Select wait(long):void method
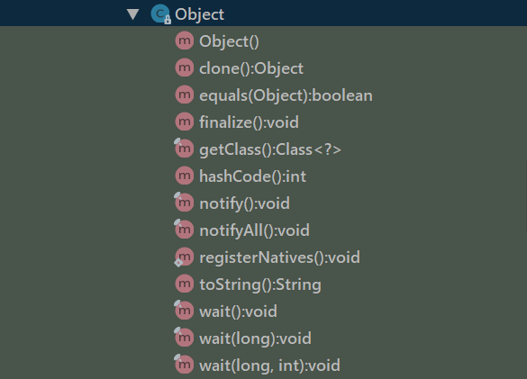This screenshot has height=379, width=527. [255, 338]
